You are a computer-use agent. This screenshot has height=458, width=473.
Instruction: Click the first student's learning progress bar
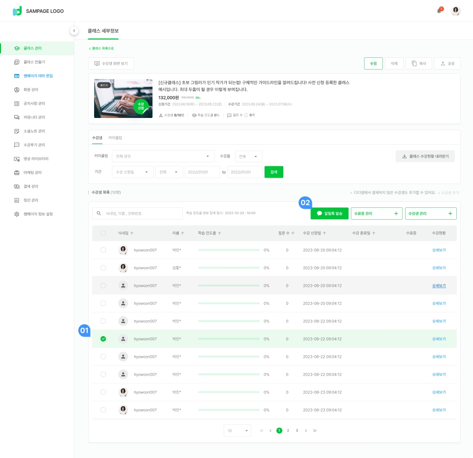pos(229,250)
